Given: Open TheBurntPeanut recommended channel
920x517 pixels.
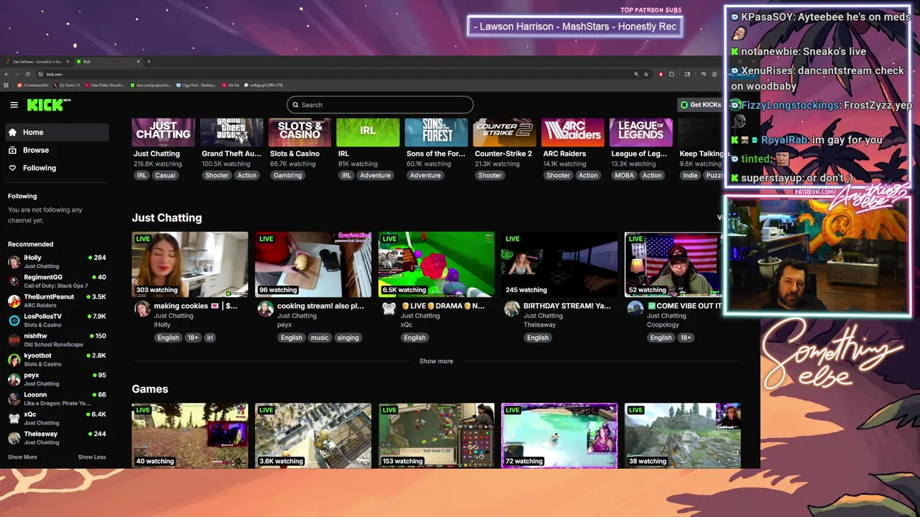Looking at the screenshot, I should click(x=57, y=301).
